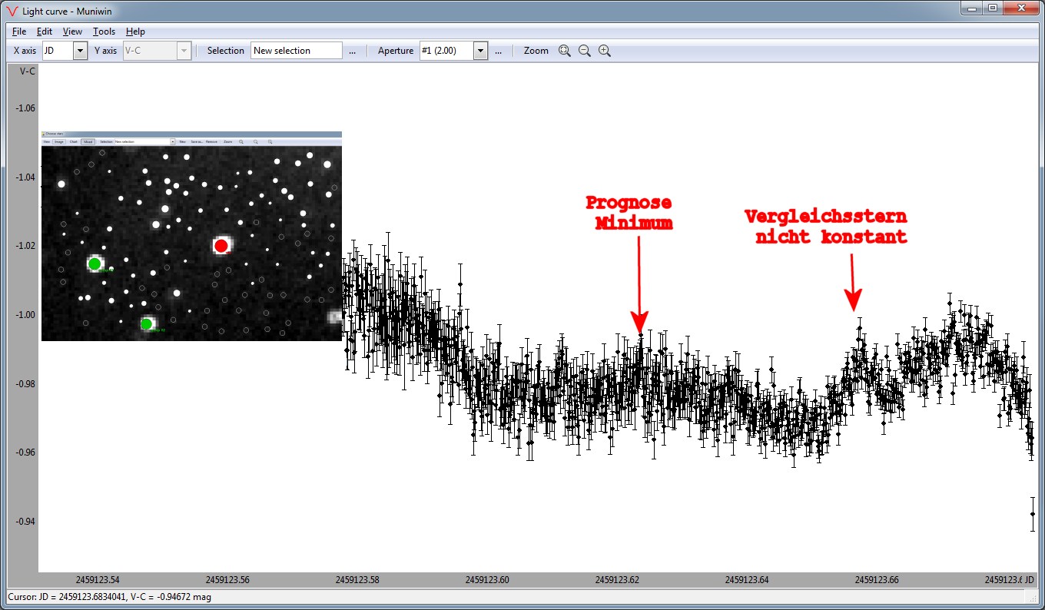Image resolution: width=1045 pixels, height=610 pixels.
Task: Maximize the Light curve window
Action: click(x=993, y=8)
